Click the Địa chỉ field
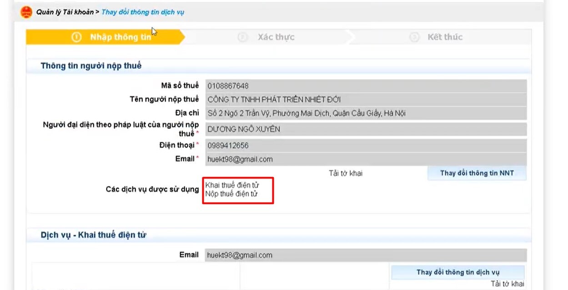Image resolution: width=568 pixels, height=290 pixels. [x=366, y=113]
